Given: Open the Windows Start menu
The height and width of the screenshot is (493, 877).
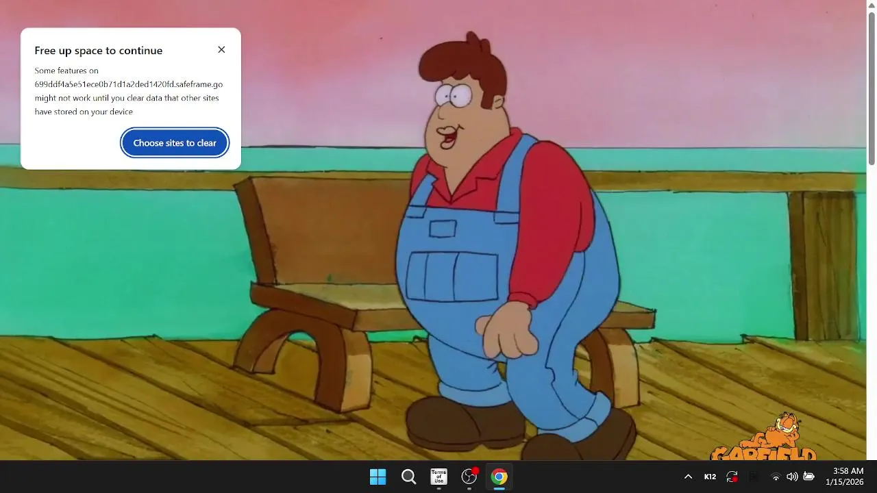Looking at the screenshot, I should [378, 477].
